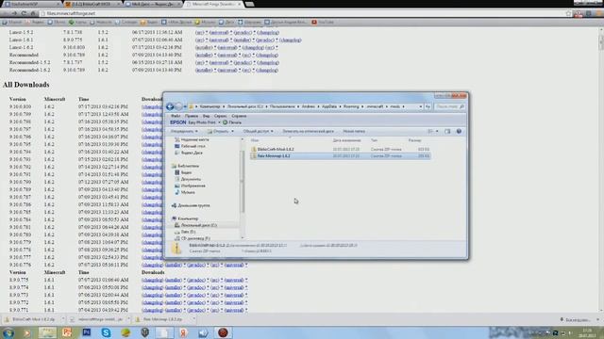The width and height of the screenshot is (604, 339).
Task: Search field in the Explorer window
Action: pyautogui.click(x=449, y=106)
